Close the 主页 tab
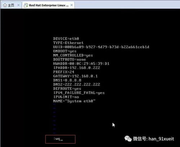This screenshot has width=180, height=147. [18, 5]
